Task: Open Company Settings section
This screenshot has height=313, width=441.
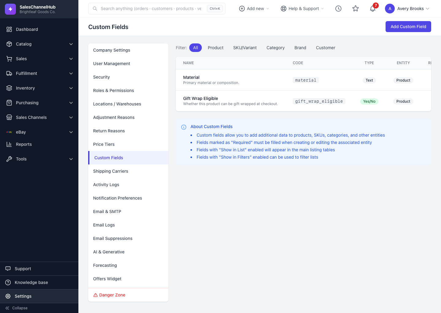Action: click(x=128, y=50)
